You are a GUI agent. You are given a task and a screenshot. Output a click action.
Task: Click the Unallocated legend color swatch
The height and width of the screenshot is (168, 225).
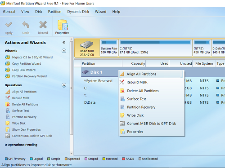[140, 159]
